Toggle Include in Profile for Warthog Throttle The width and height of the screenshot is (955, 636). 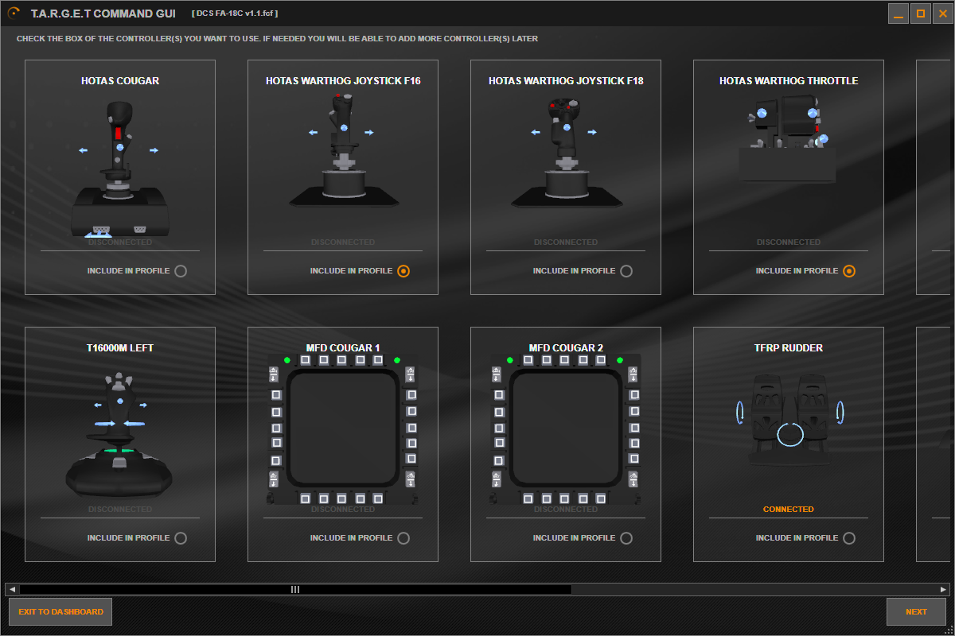[x=849, y=271]
